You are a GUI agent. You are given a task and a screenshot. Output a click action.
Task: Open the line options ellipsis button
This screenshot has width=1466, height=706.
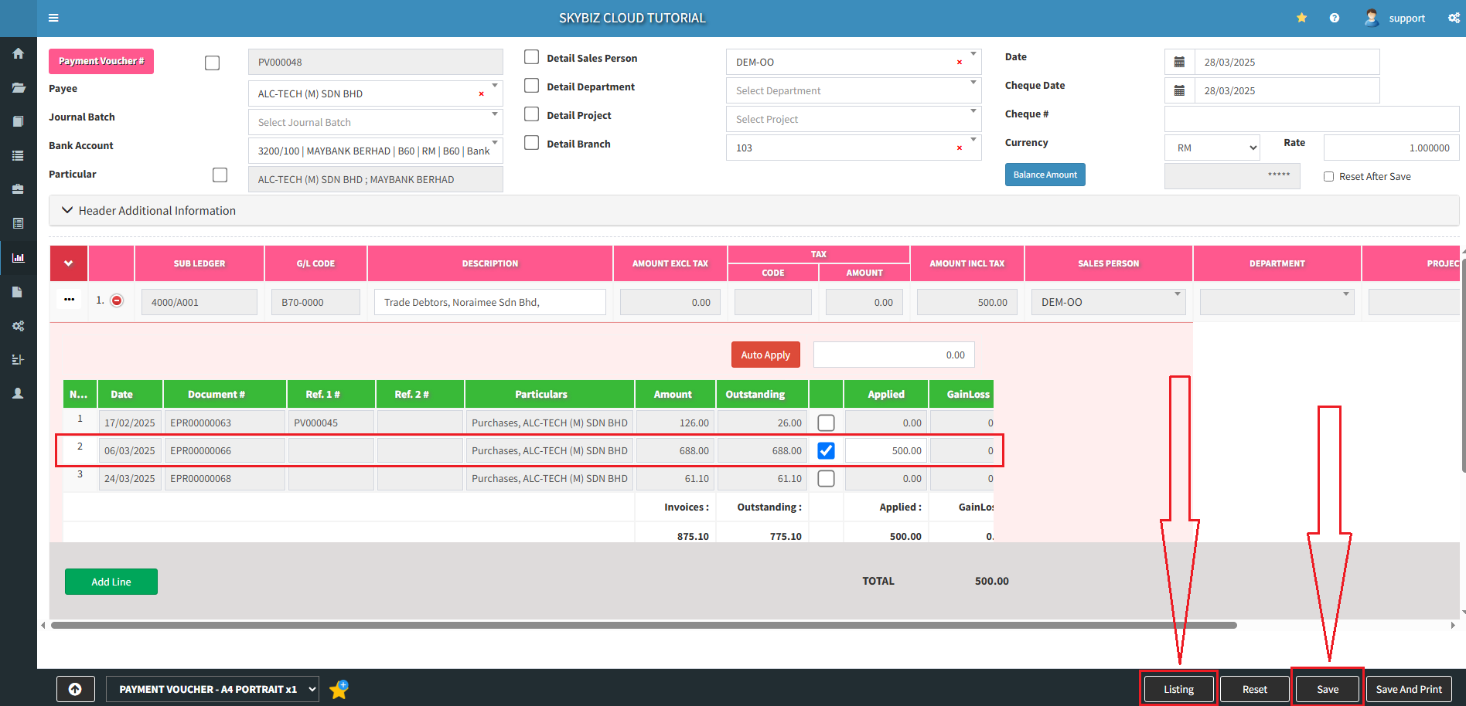(70, 300)
